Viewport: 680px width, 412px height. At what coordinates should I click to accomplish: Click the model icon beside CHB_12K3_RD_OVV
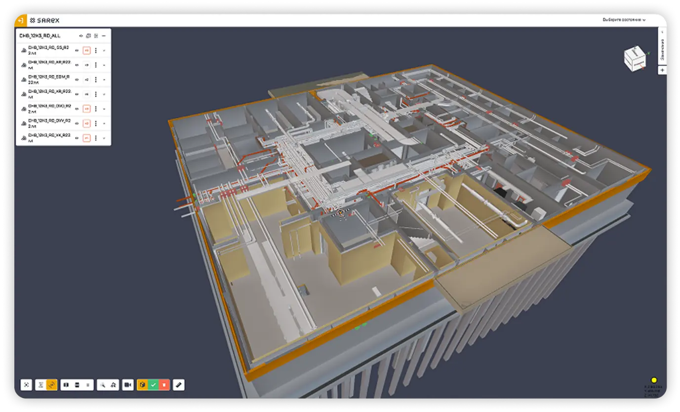coord(23,123)
